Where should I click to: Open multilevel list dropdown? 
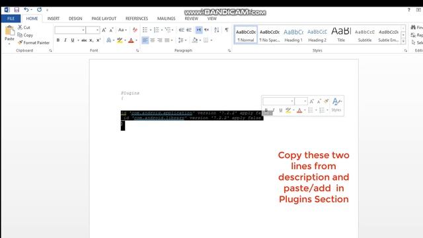click(169, 30)
